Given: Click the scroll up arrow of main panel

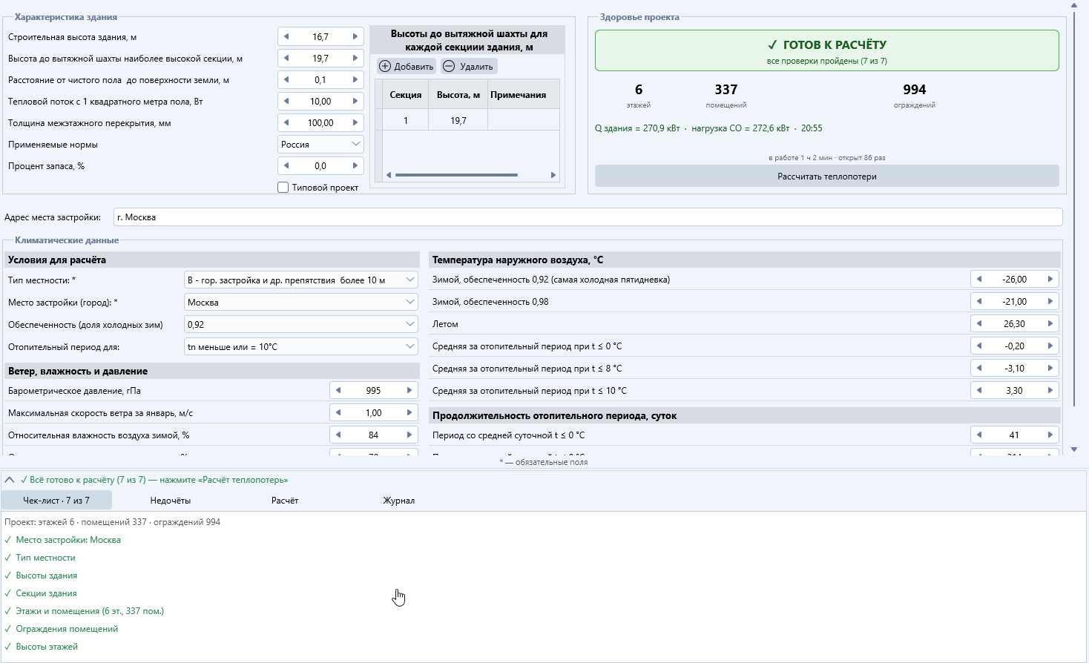Looking at the screenshot, I should coord(1074,5).
